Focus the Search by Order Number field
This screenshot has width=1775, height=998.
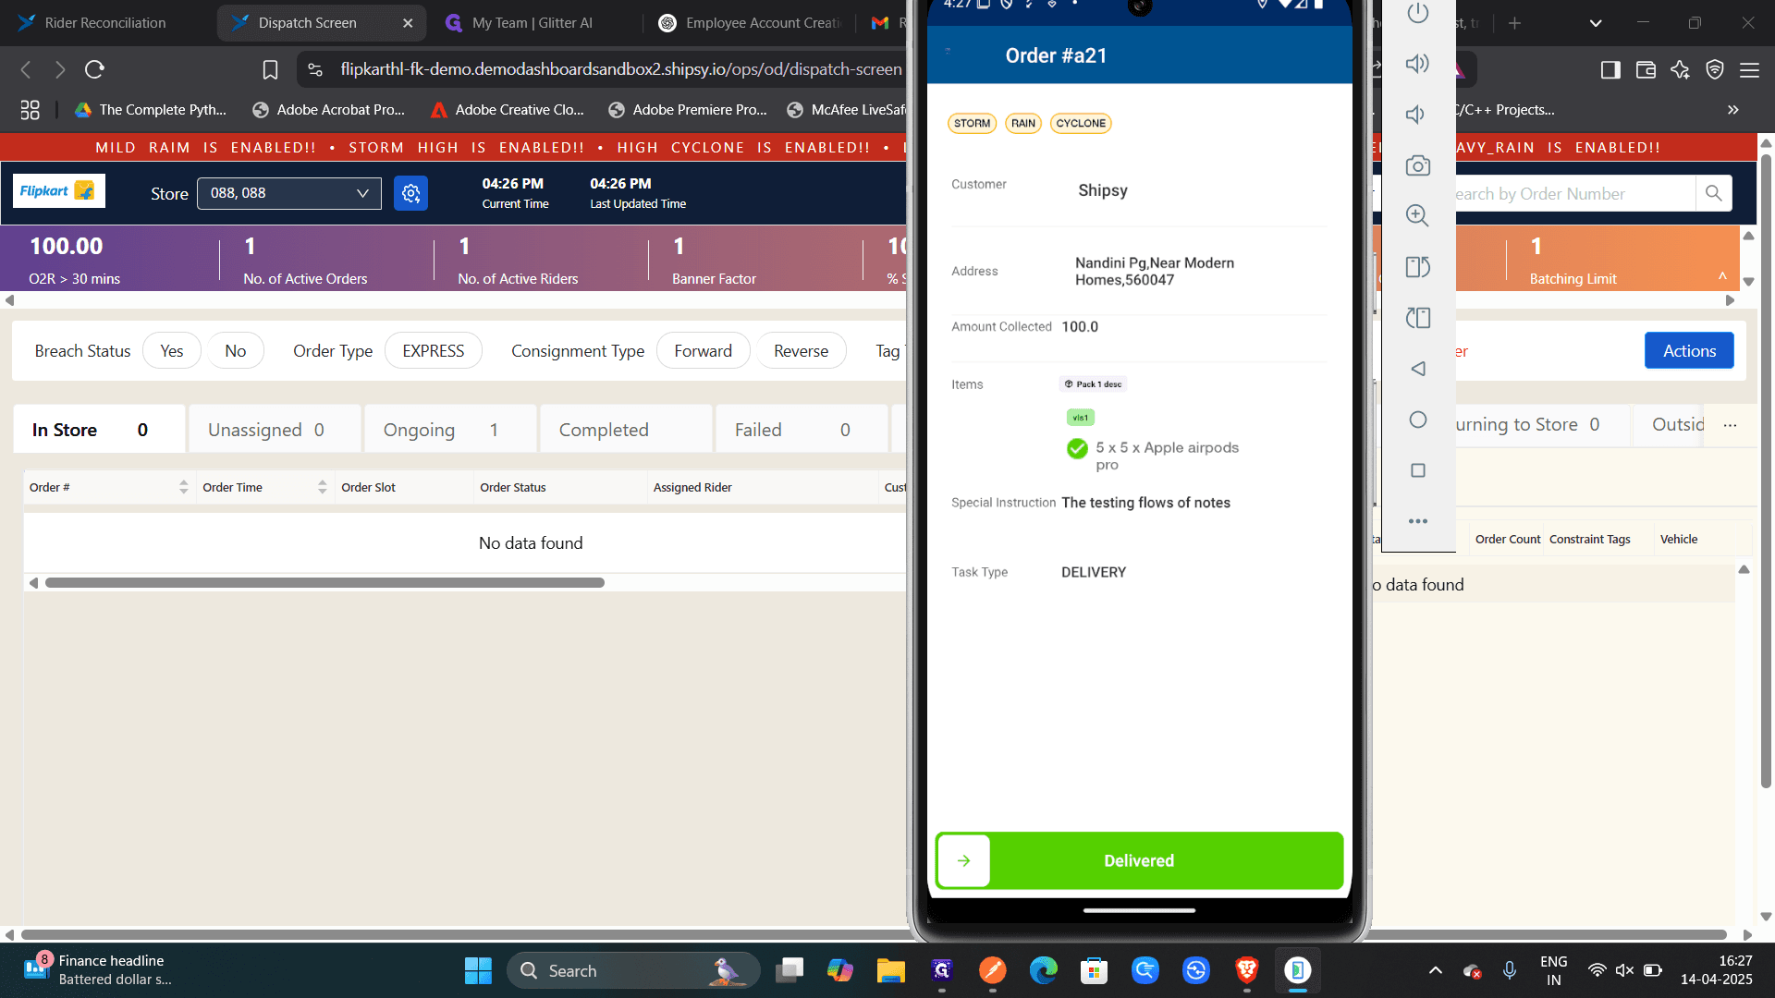coord(1575,193)
